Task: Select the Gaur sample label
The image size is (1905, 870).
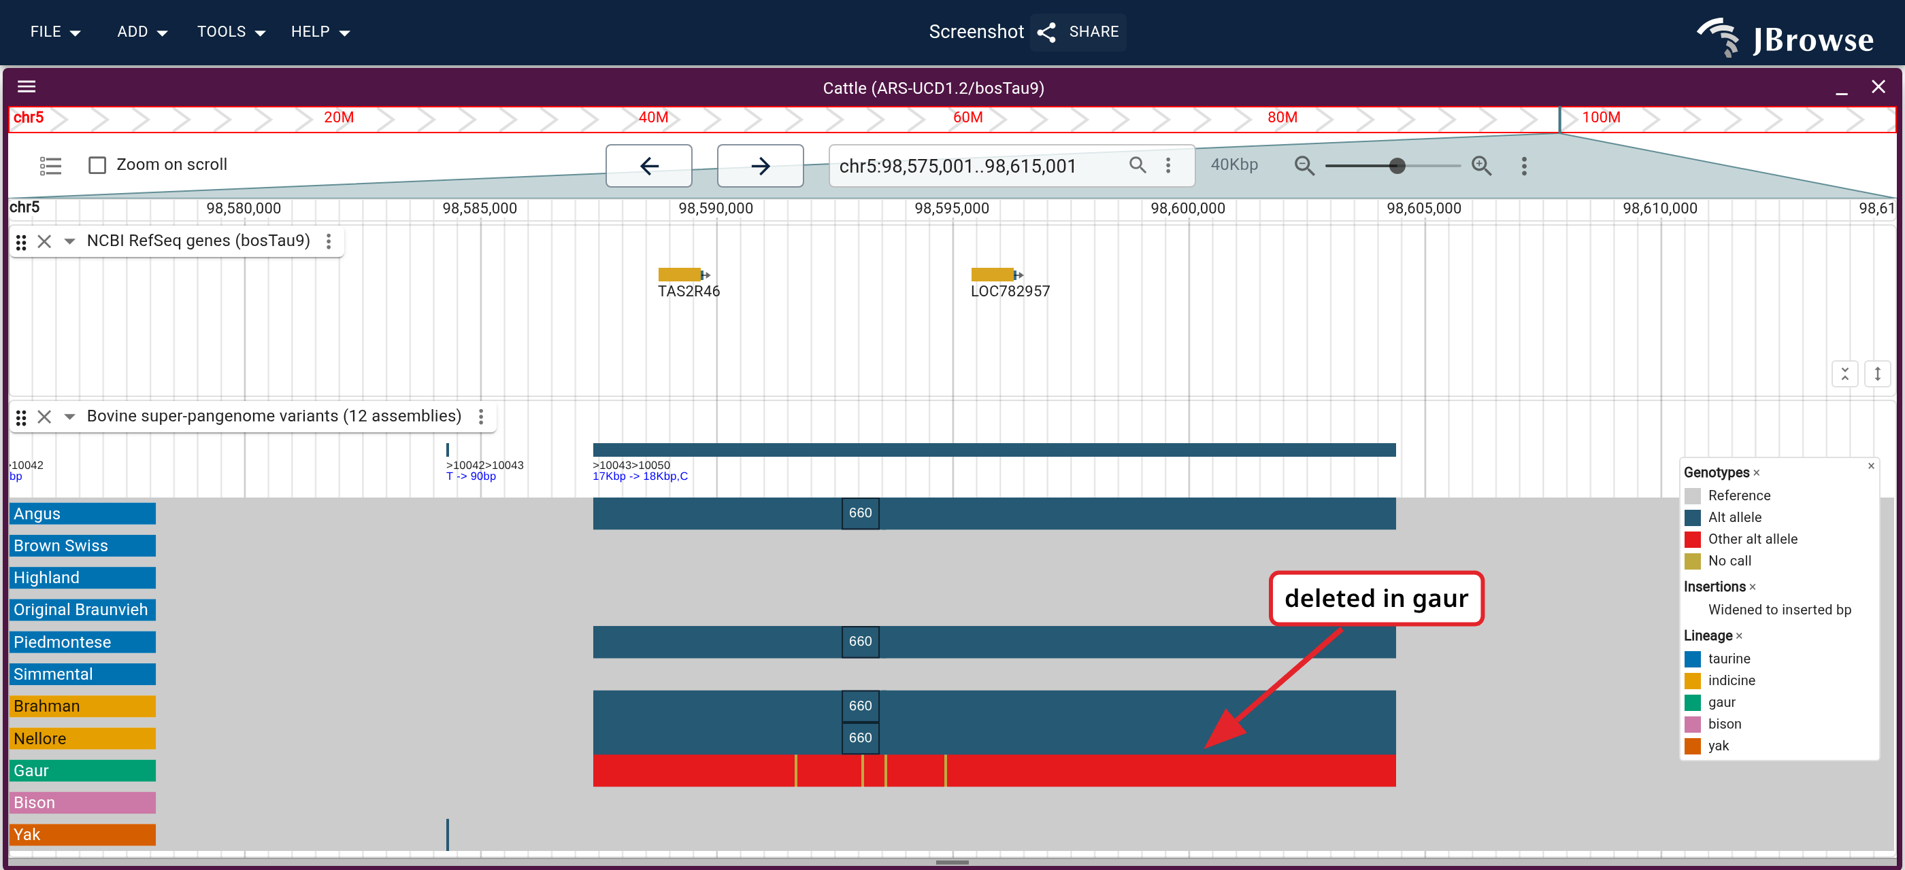Action: pyautogui.click(x=82, y=770)
